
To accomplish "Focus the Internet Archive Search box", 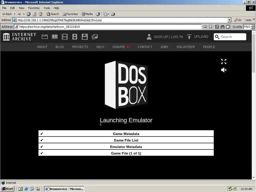I will (x=230, y=37).
